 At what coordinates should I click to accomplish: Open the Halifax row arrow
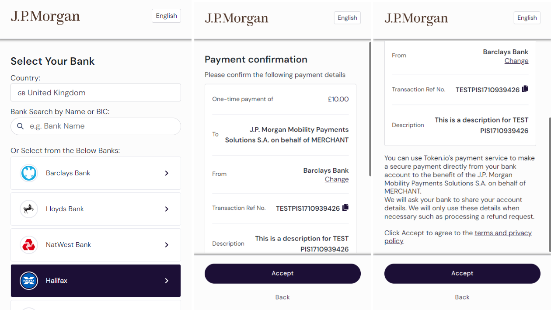click(x=167, y=281)
